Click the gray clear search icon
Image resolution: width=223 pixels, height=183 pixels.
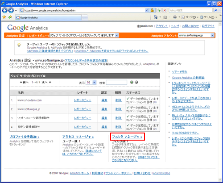pyautogui.click(x=136, y=82)
